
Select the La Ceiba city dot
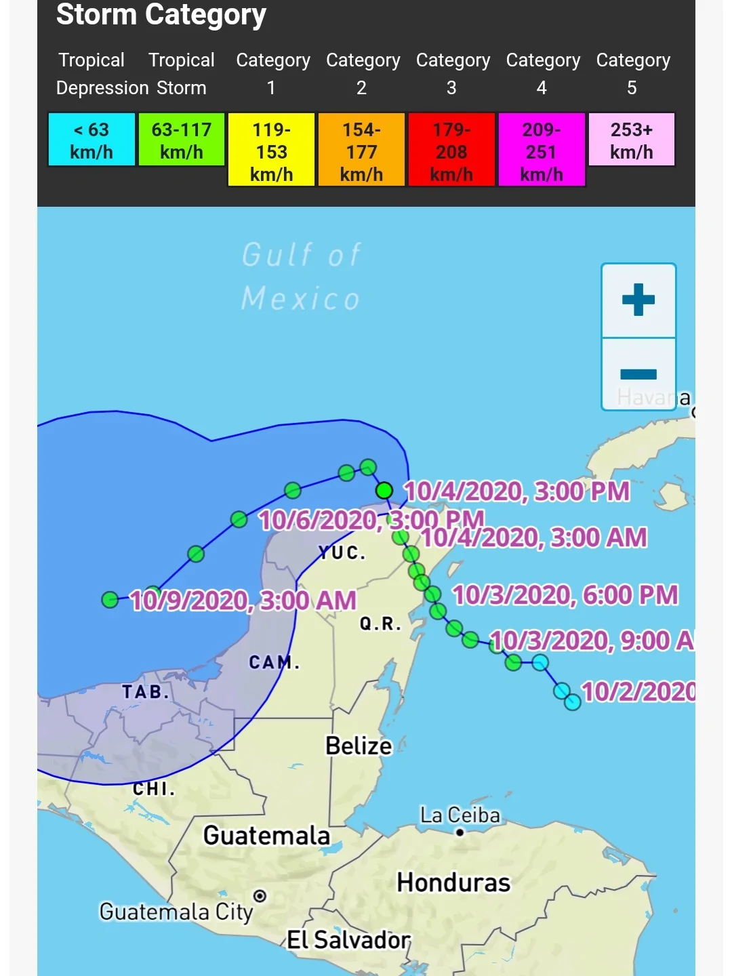(460, 832)
